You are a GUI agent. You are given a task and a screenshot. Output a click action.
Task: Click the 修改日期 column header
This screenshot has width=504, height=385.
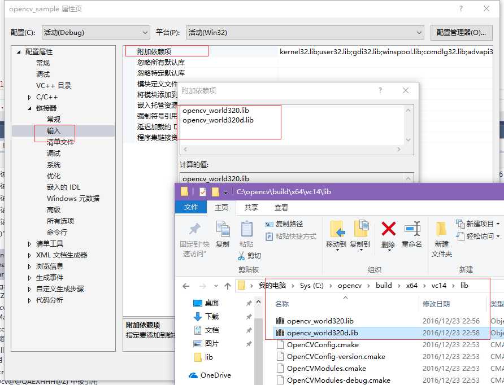[436, 304]
